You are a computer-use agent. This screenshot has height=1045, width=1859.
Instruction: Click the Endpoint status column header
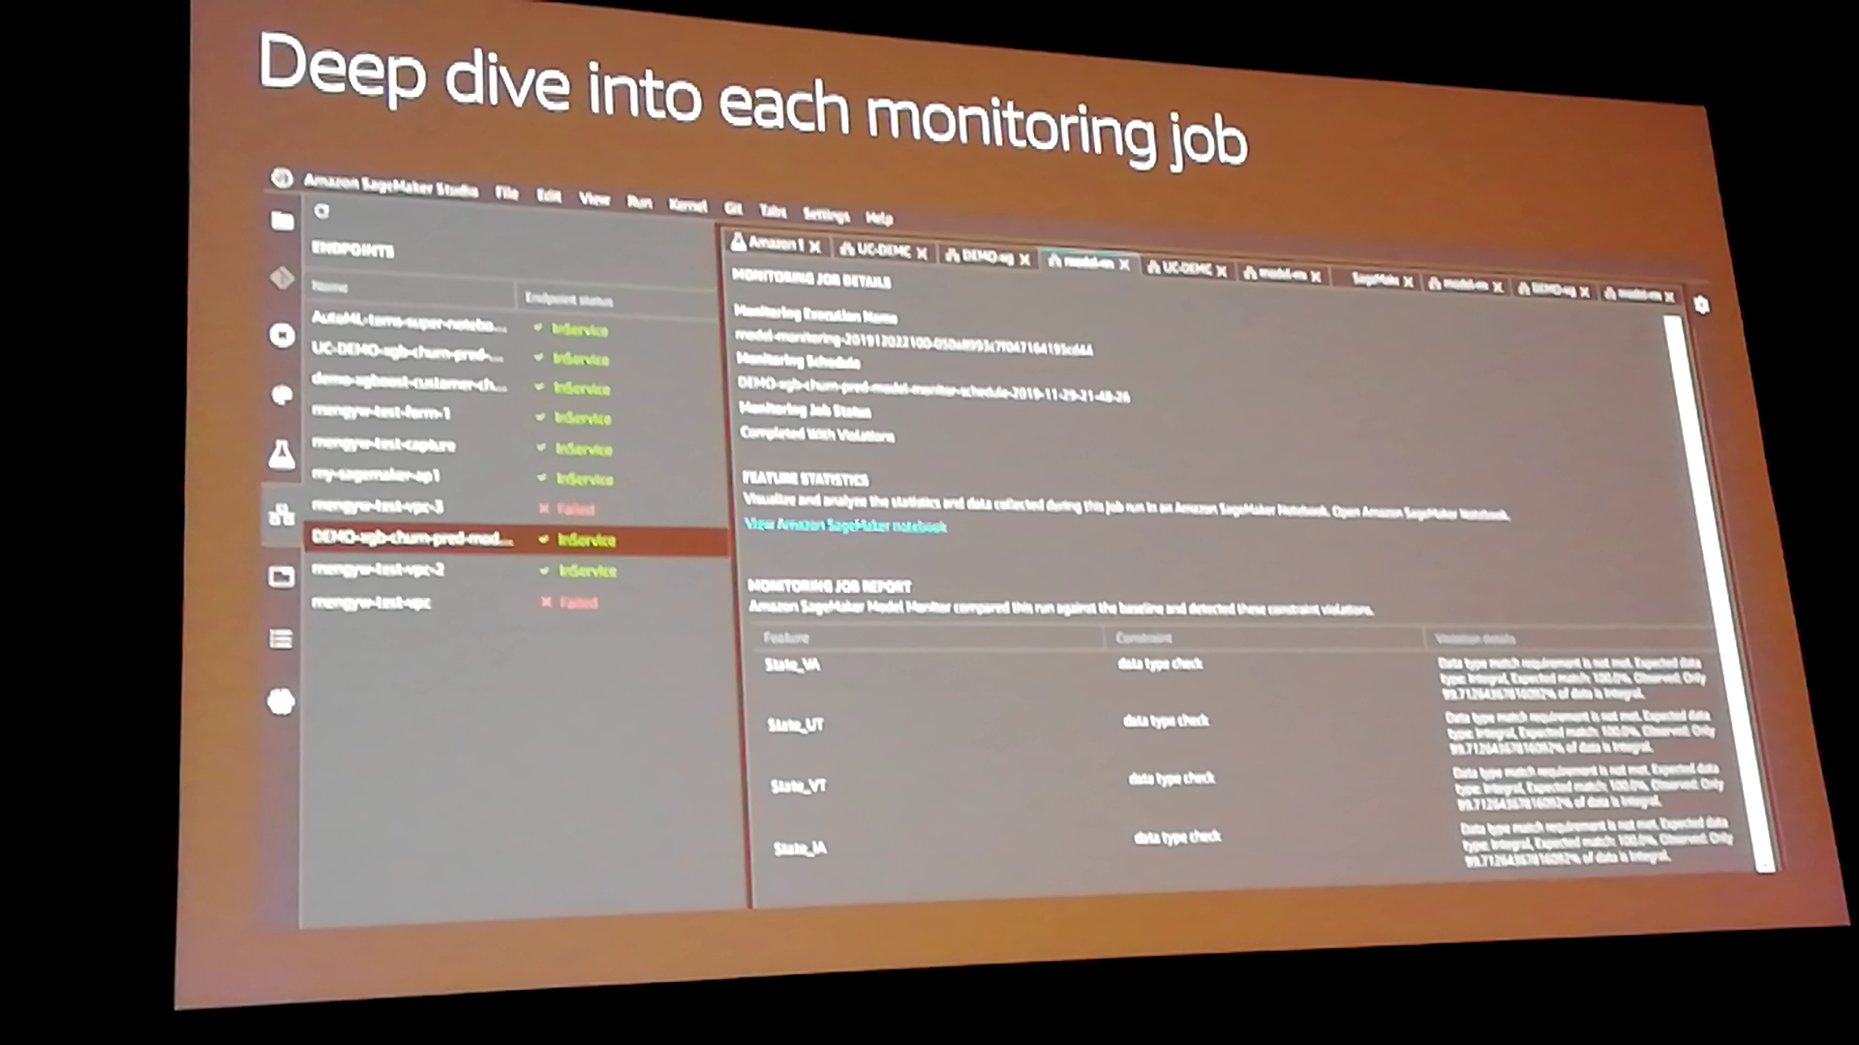click(x=569, y=299)
